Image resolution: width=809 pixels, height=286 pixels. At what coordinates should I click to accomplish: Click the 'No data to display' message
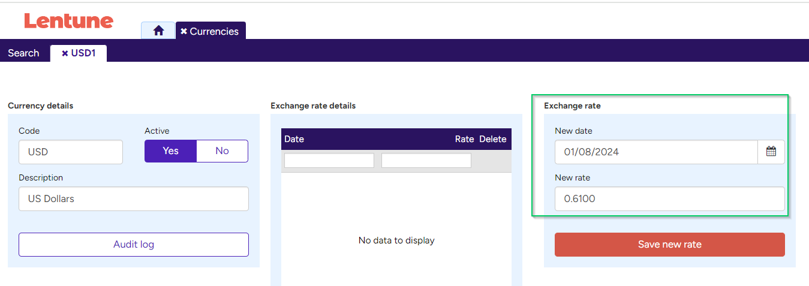point(396,240)
